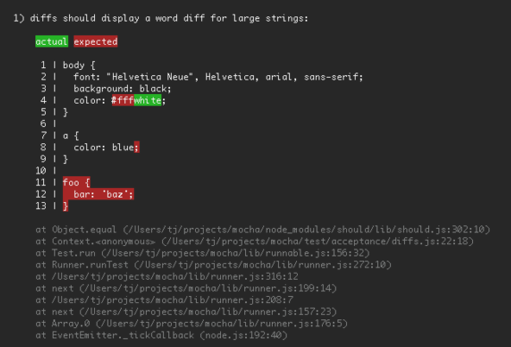Screen dimensions: 511x347
Task: Click the red highlighted "#fff" text
Action: point(123,100)
